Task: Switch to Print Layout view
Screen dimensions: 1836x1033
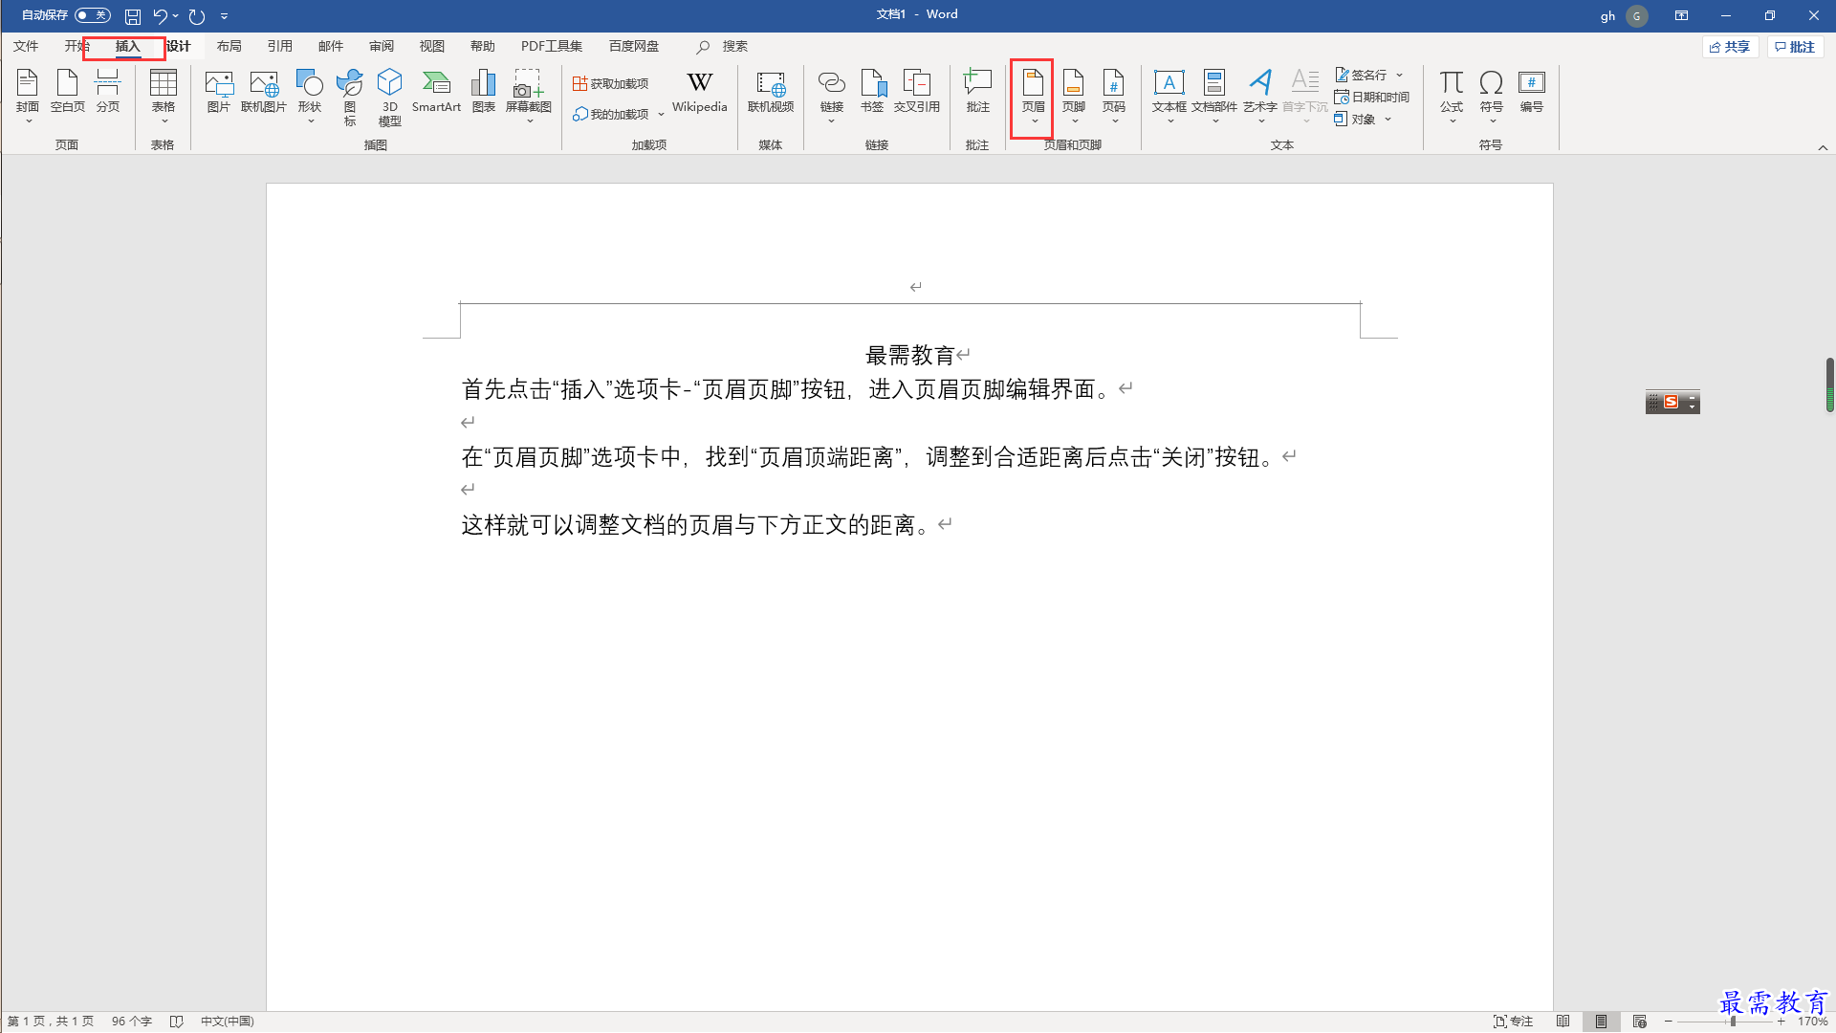Action: (1601, 1022)
